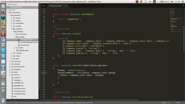Place cursor on checkDate function name
185x104 pixels.
coord(78,66)
